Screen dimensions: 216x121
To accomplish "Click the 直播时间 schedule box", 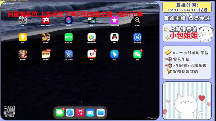I will tap(187, 7).
